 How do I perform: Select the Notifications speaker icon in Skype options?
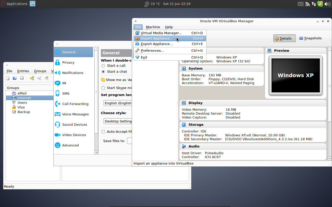(58, 73)
